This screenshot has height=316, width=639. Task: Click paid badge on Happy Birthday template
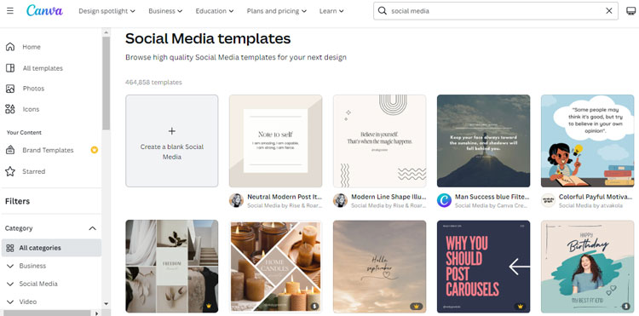(x=626, y=307)
